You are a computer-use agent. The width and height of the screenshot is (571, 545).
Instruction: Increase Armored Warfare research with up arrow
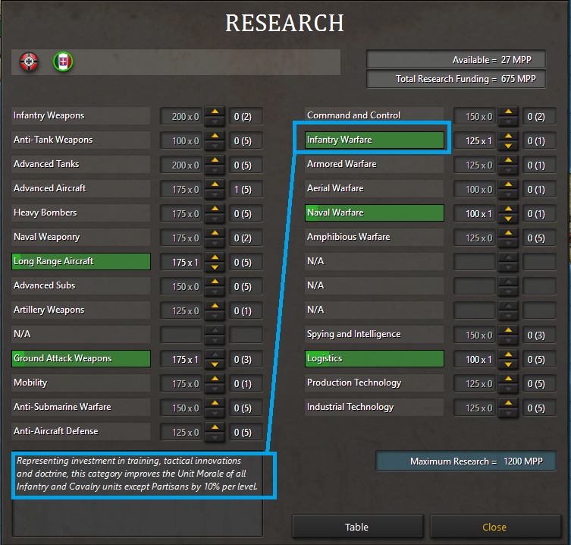click(508, 160)
